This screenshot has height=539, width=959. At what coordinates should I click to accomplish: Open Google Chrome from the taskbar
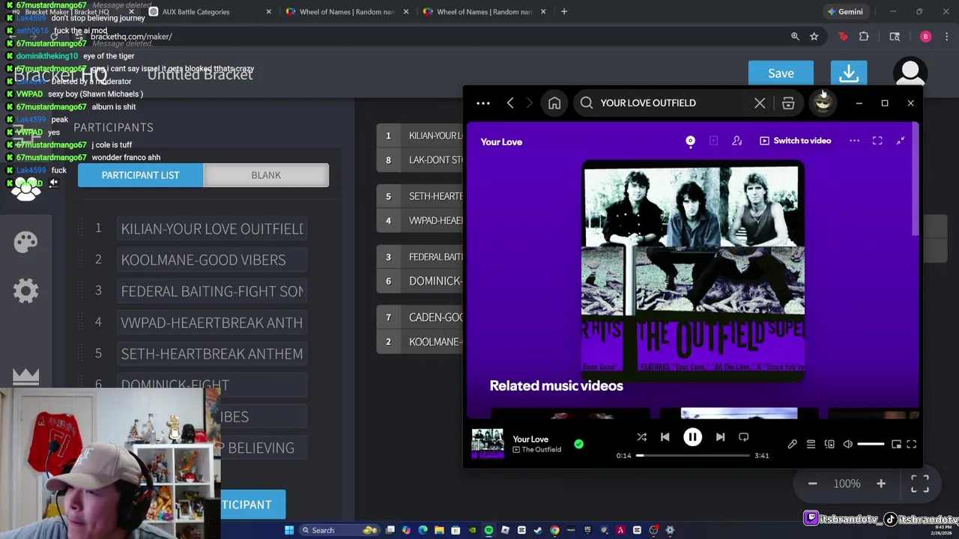pyautogui.click(x=554, y=530)
